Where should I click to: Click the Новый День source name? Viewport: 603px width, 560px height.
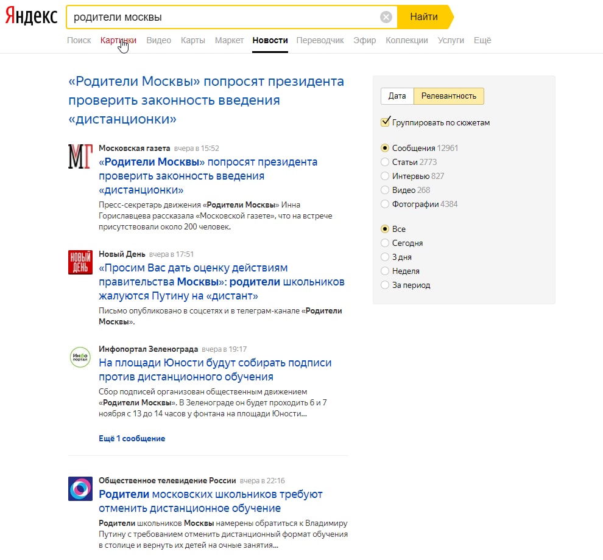tap(122, 254)
